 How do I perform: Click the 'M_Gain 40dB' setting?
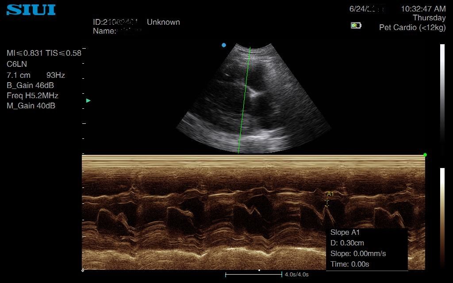click(31, 106)
